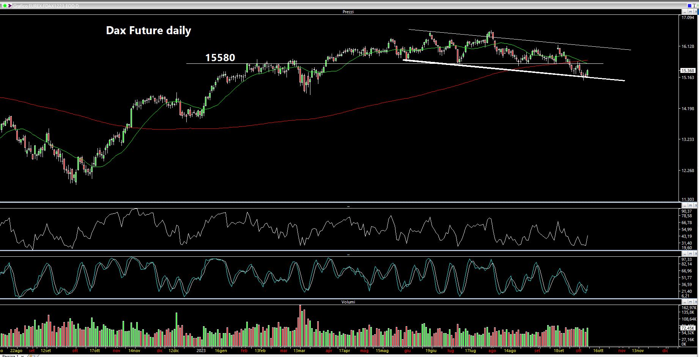Select the Prezzi panel header

[x=348, y=12]
